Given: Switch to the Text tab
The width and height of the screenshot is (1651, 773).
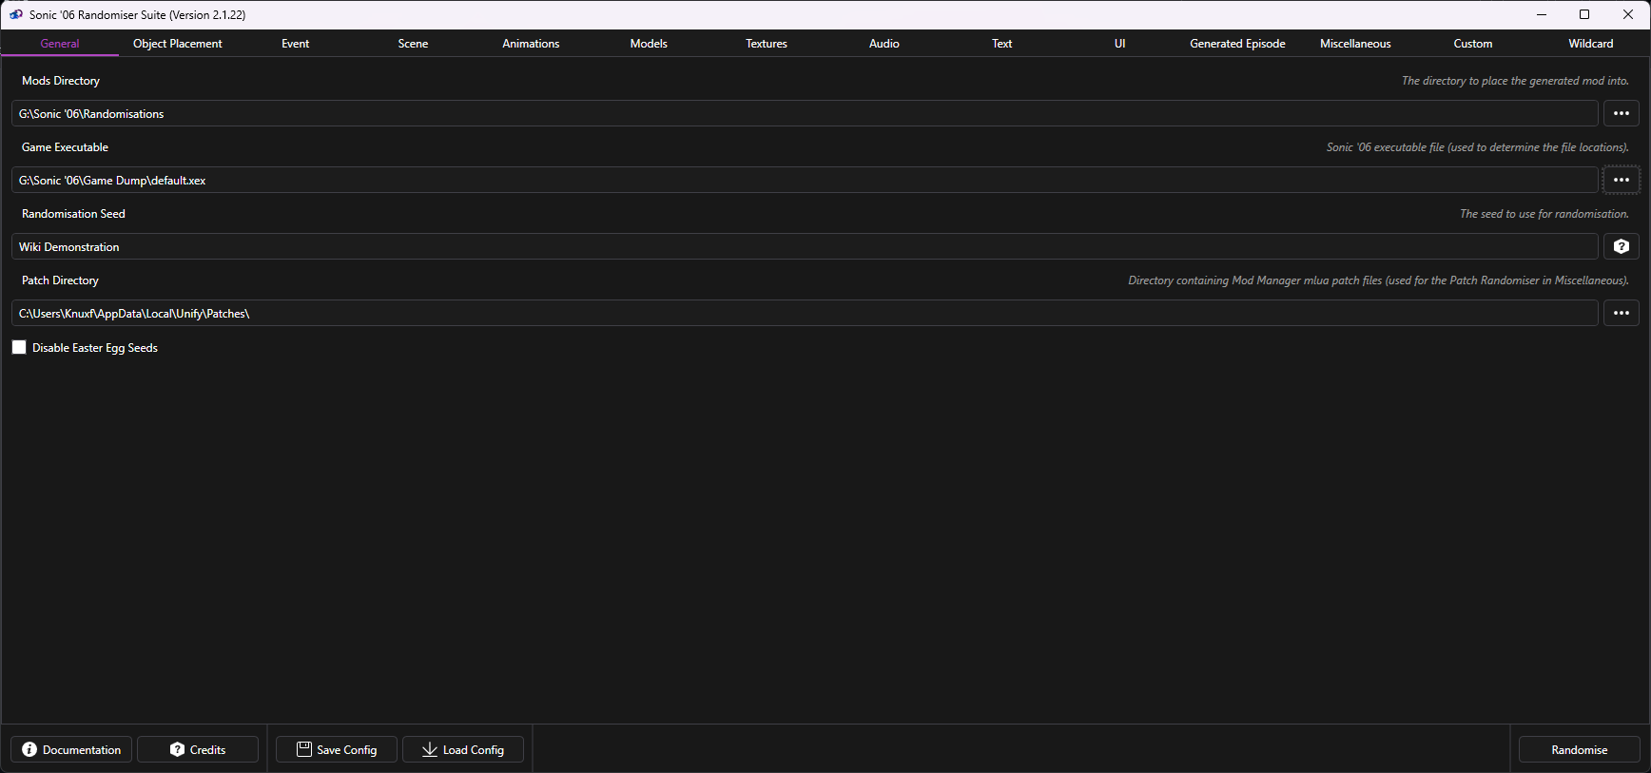Looking at the screenshot, I should pyautogui.click(x=1002, y=44).
